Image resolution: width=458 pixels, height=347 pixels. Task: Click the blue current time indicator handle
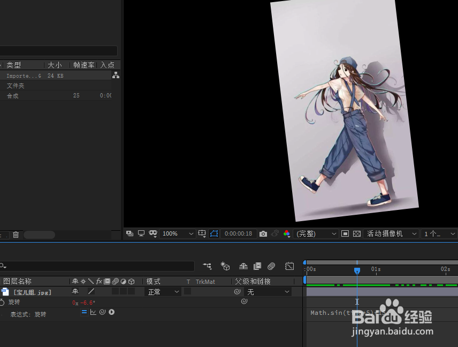[357, 271]
